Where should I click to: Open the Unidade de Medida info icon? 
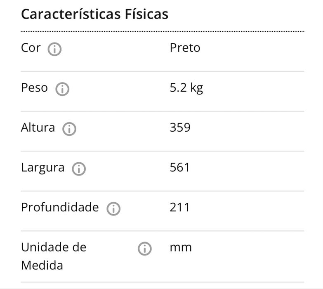pyautogui.click(x=144, y=249)
